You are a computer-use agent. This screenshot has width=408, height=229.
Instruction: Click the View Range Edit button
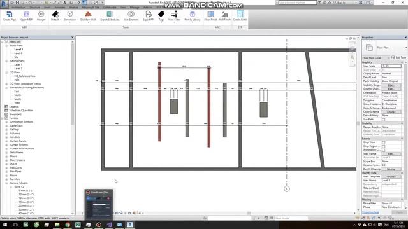pyautogui.click(x=391, y=154)
